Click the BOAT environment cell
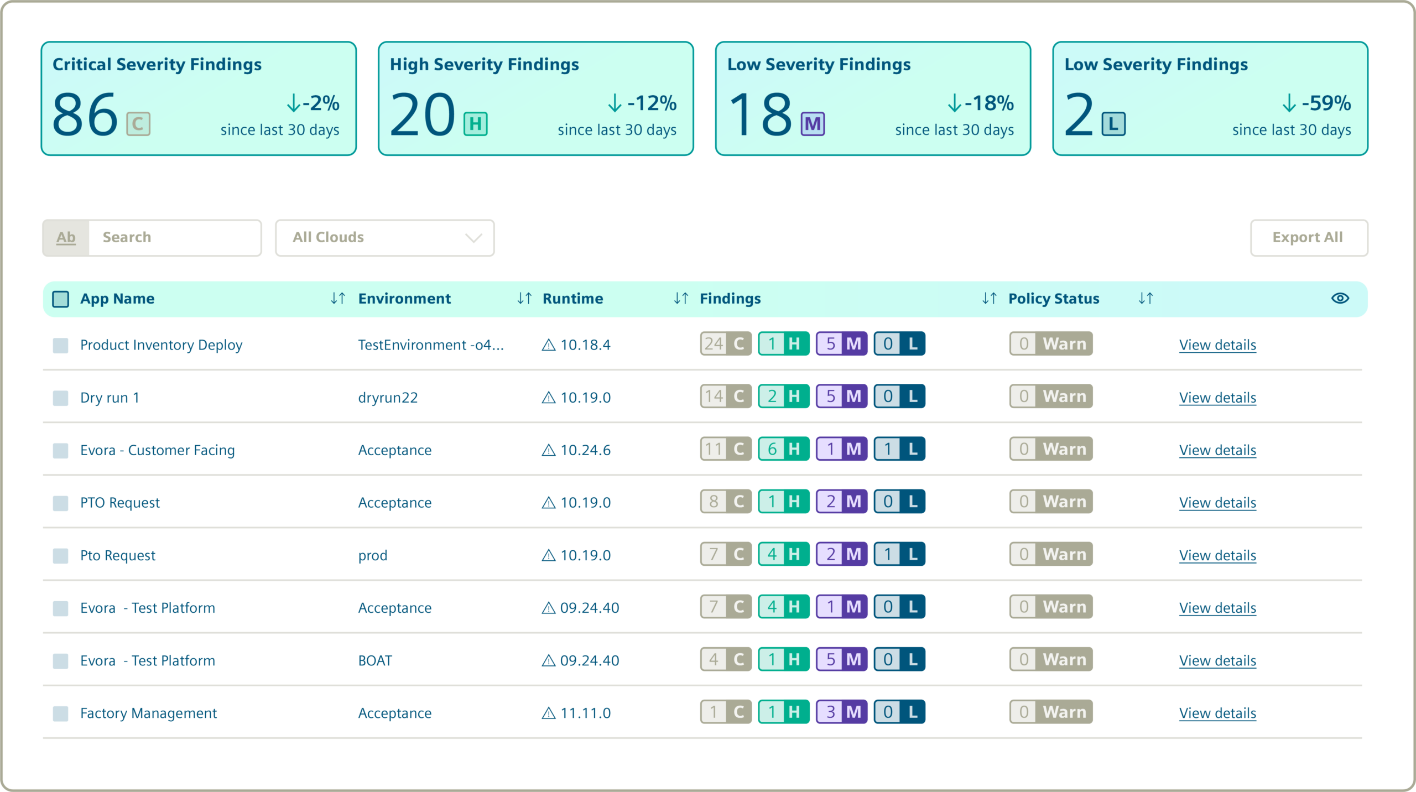 point(375,660)
